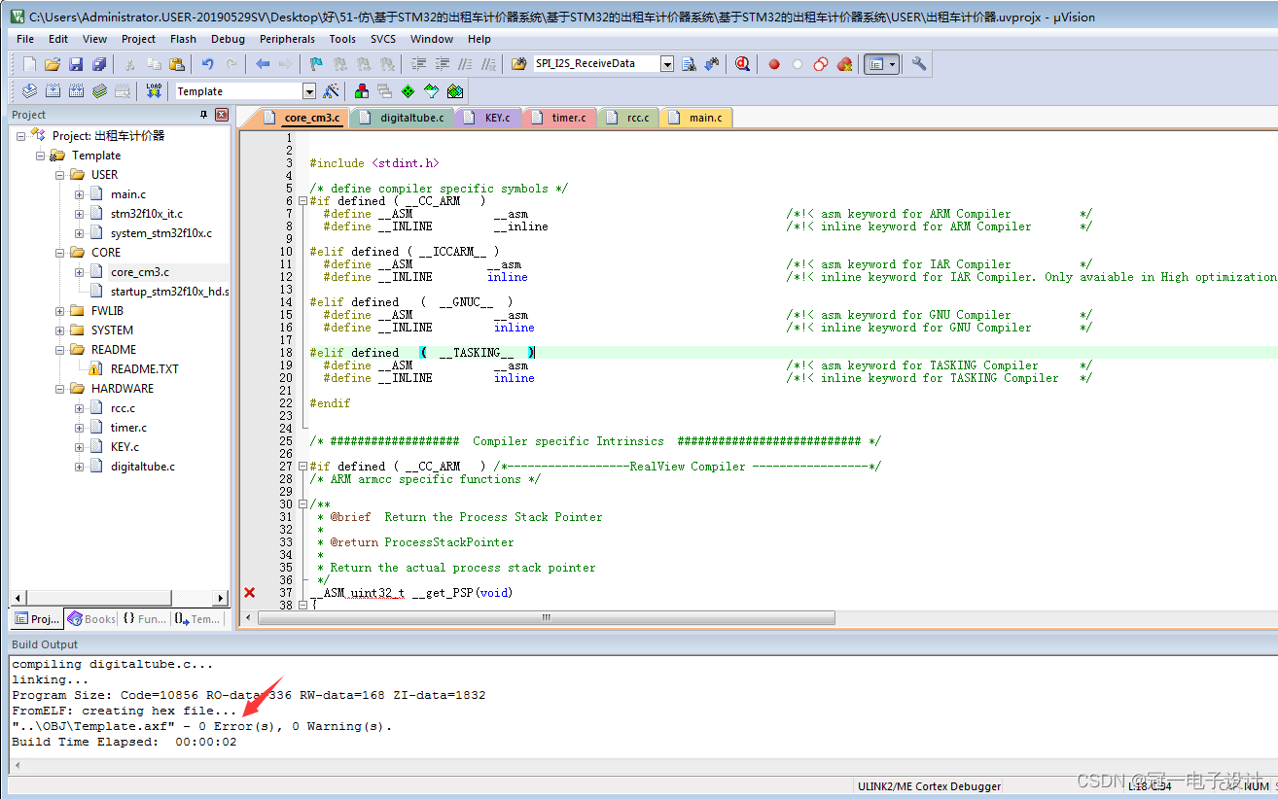Open Find in Files icon
Viewport: 1278px width, 799px height.
tap(518, 64)
